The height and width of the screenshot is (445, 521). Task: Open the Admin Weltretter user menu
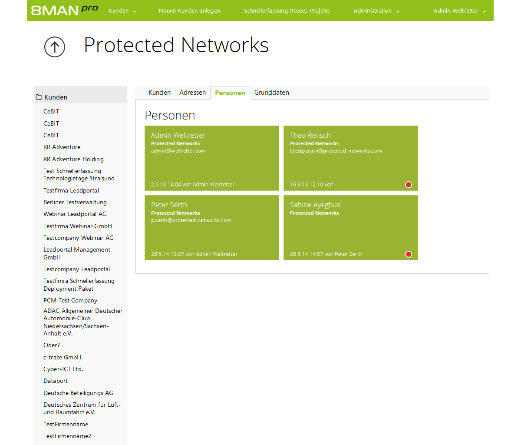pos(459,11)
